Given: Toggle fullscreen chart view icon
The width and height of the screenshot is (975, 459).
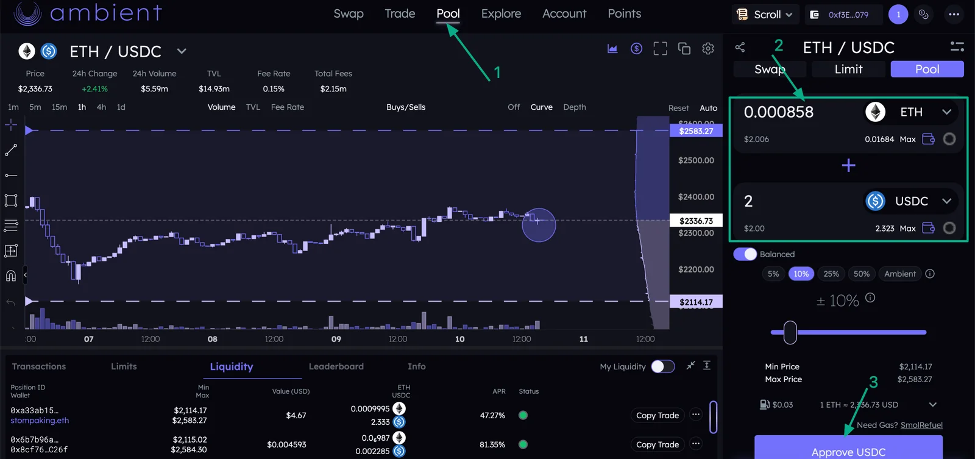Looking at the screenshot, I should pos(661,49).
